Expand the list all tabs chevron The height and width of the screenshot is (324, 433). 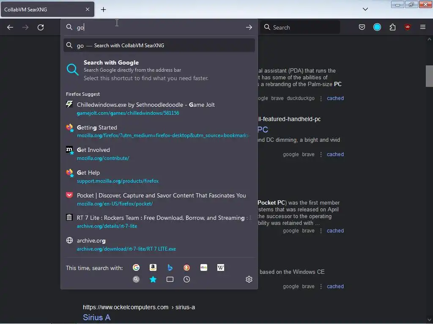[365, 9]
